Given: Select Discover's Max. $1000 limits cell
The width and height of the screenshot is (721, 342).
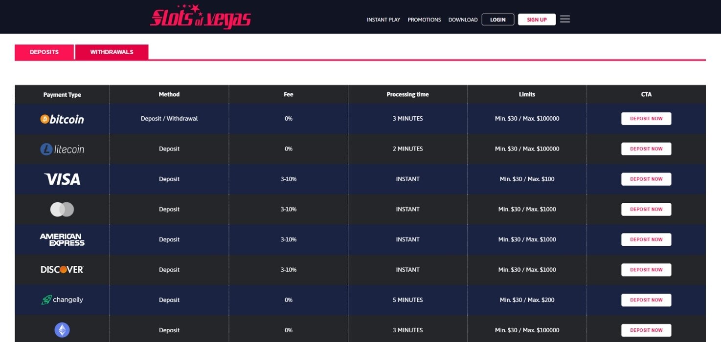Looking at the screenshot, I should (x=527, y=270).
